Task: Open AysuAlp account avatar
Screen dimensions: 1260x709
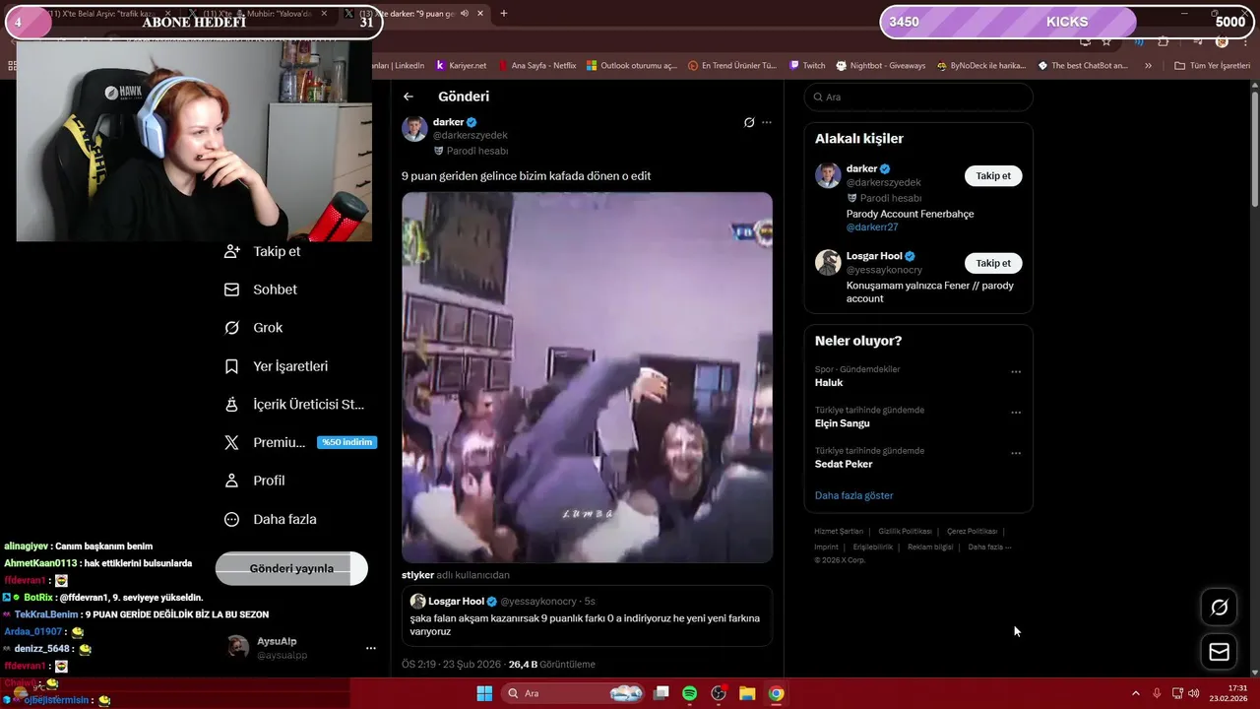Action: (x=238, y=647)
